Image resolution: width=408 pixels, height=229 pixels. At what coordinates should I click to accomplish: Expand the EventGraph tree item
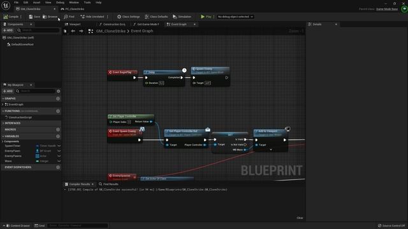point(3,104)
